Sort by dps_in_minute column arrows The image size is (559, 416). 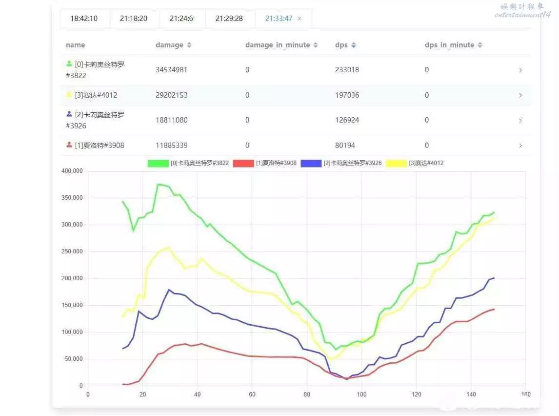click(480, 45)
